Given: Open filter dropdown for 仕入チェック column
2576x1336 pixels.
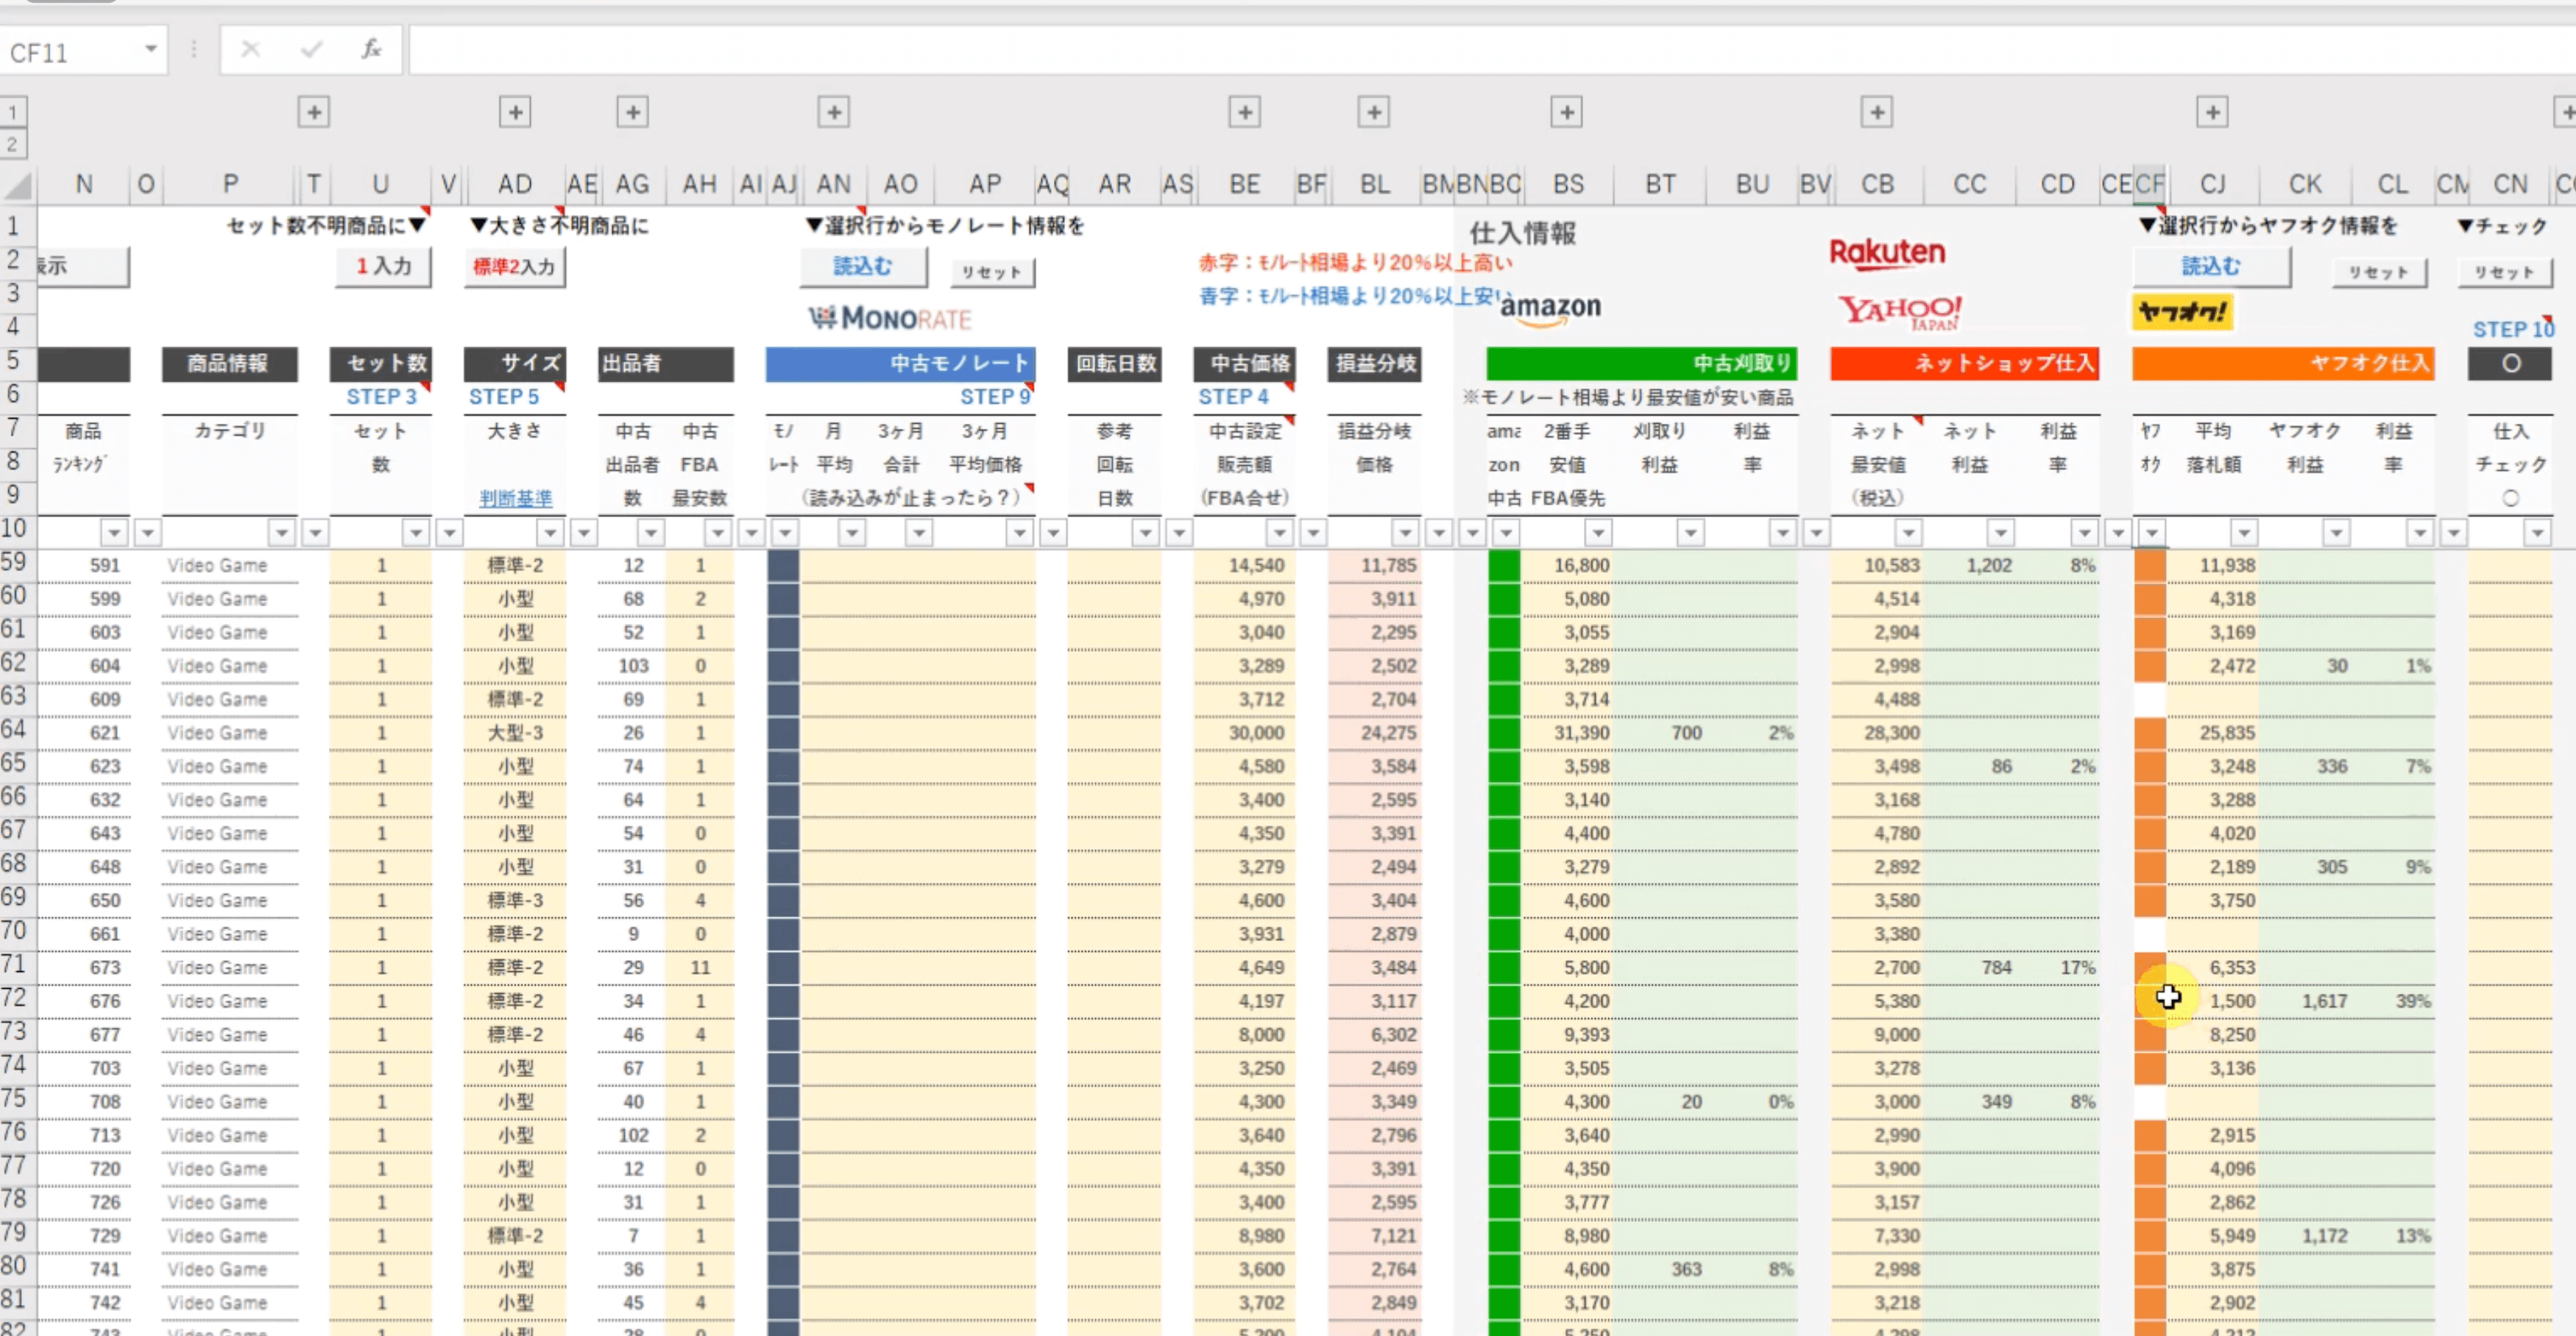Looking at the screenshot, I should 2537,533.
